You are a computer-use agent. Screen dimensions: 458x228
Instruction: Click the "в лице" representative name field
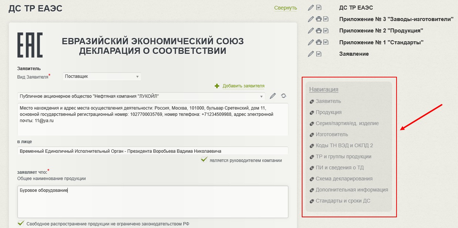tap(153, 151)
